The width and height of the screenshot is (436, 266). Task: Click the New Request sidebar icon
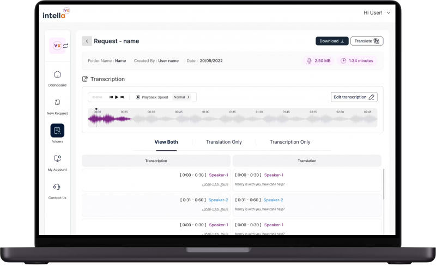(x=57, y=102)
